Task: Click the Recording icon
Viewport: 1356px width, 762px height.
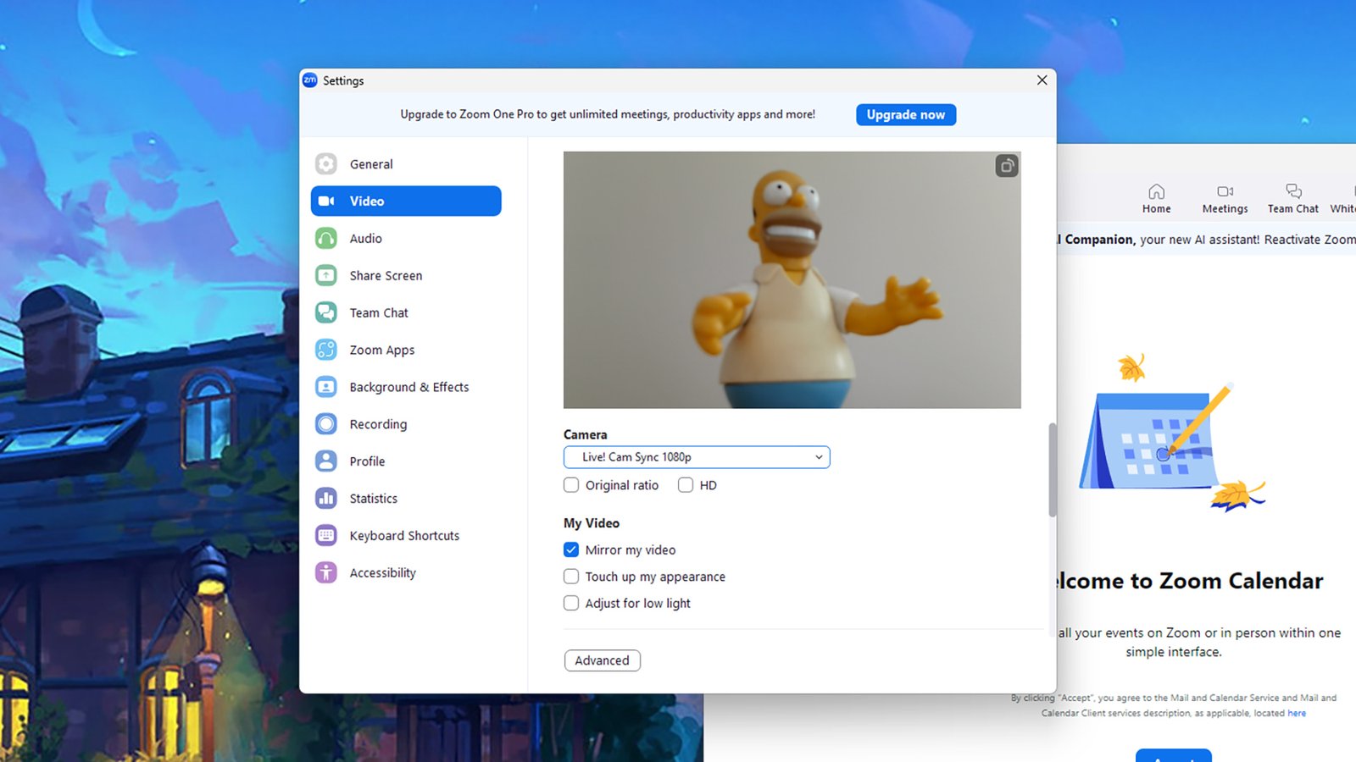Action: 326,424
